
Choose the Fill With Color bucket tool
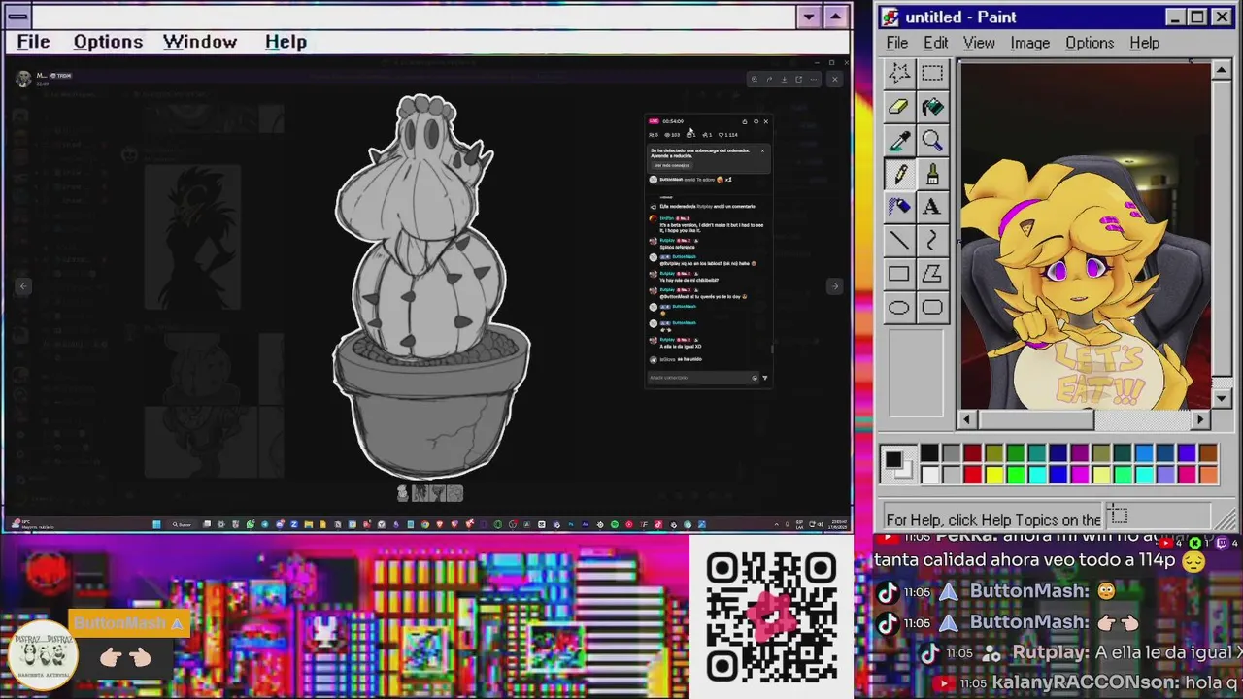(x=932, y=107)
